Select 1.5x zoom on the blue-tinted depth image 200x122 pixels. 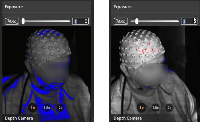pos(47,108)
